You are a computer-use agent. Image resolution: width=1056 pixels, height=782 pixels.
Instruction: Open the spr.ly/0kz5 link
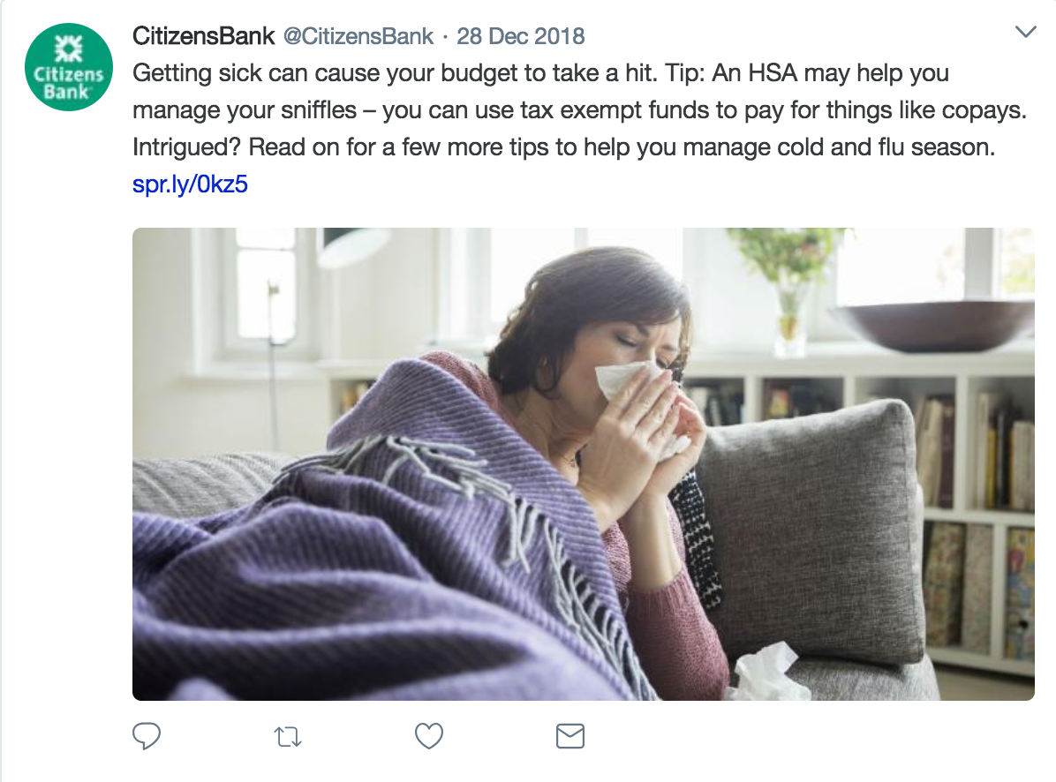point(190,184)
